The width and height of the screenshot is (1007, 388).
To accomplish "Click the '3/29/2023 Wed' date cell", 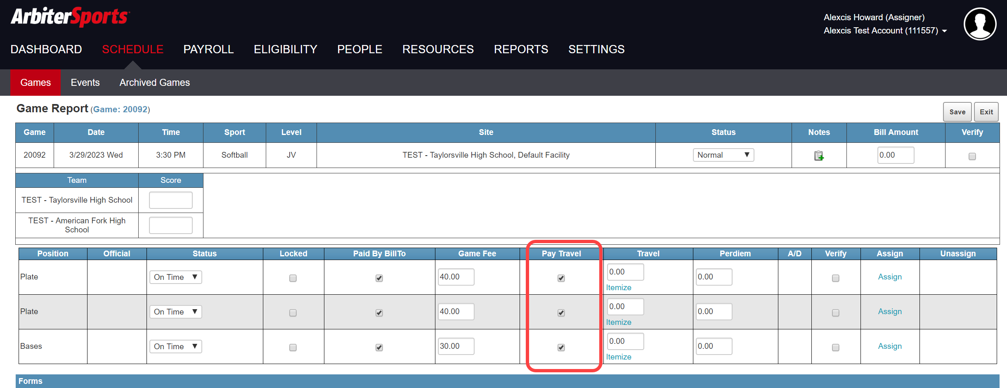I will (96, 155).
